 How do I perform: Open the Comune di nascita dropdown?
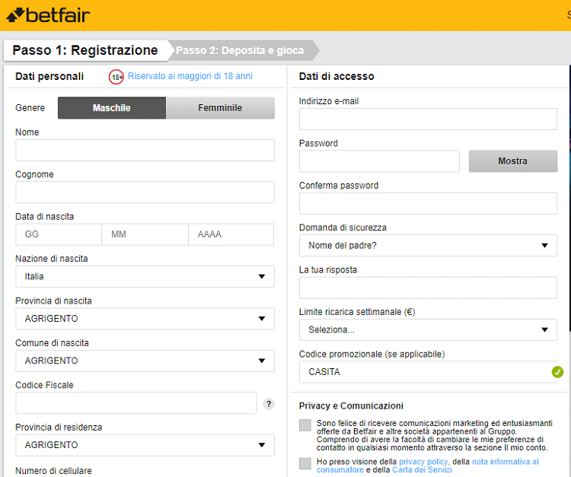tap(145, 361)
